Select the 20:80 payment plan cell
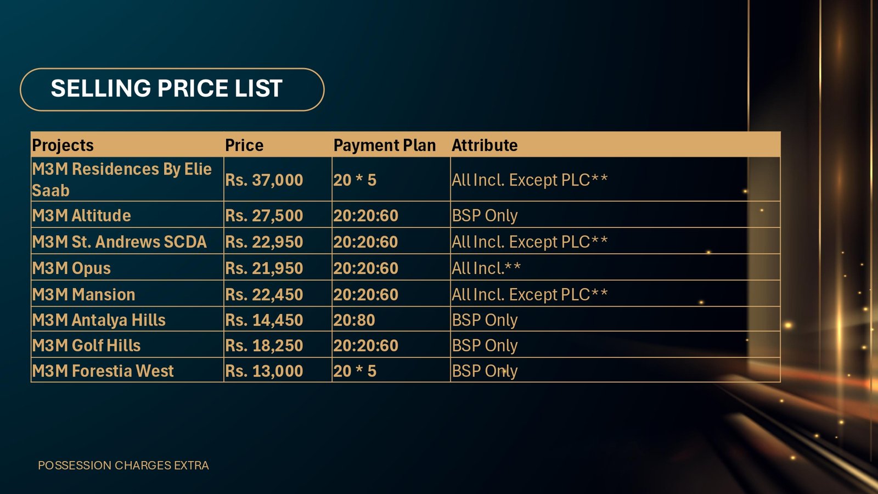 [354, 320]
